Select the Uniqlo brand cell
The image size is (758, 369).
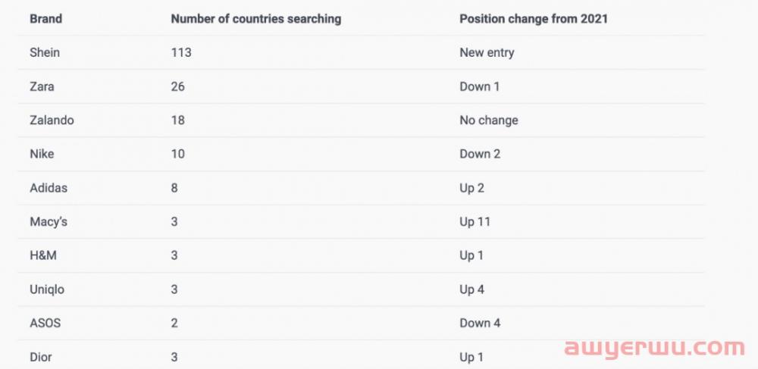pos(47,289)
